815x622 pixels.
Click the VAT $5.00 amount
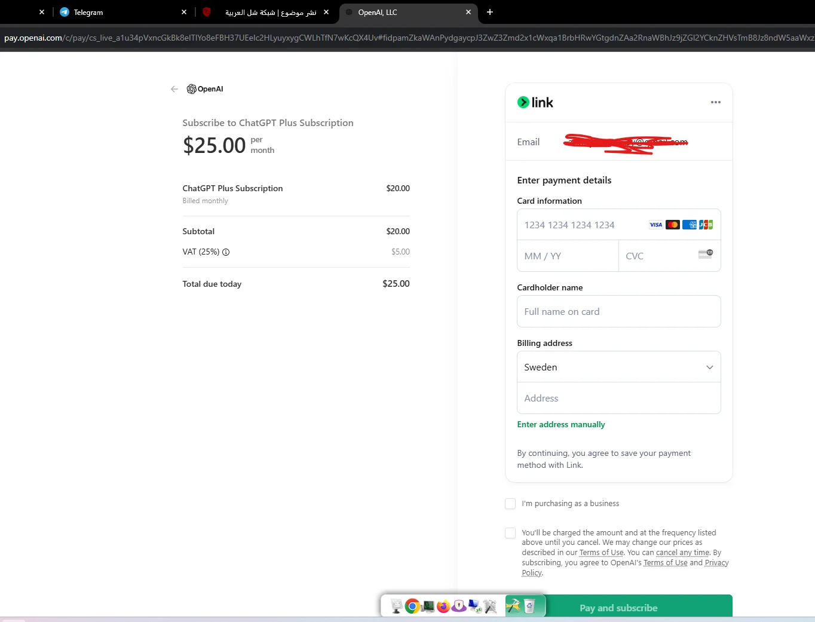(400, 252)
